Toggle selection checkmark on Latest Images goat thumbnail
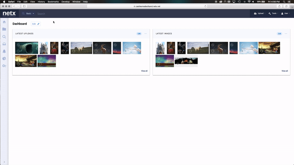Screen dimensions: 294x165 tap(213, 44)
